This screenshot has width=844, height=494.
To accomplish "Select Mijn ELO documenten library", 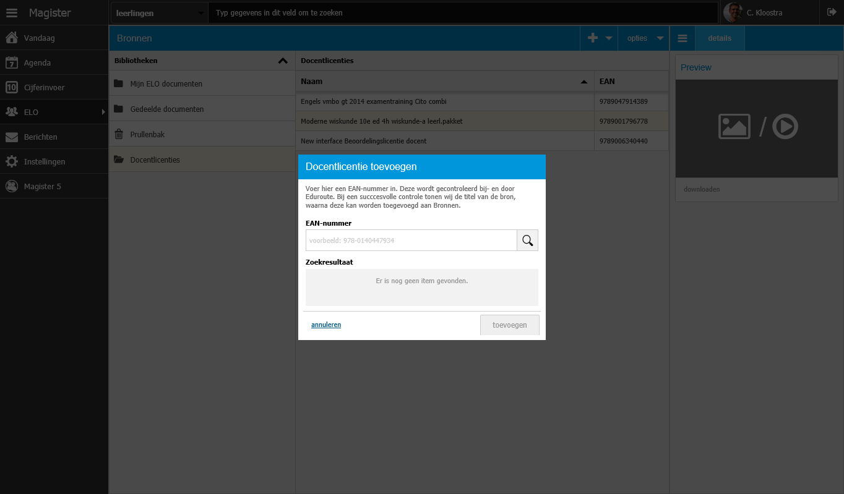I will [x=202, y=83].
